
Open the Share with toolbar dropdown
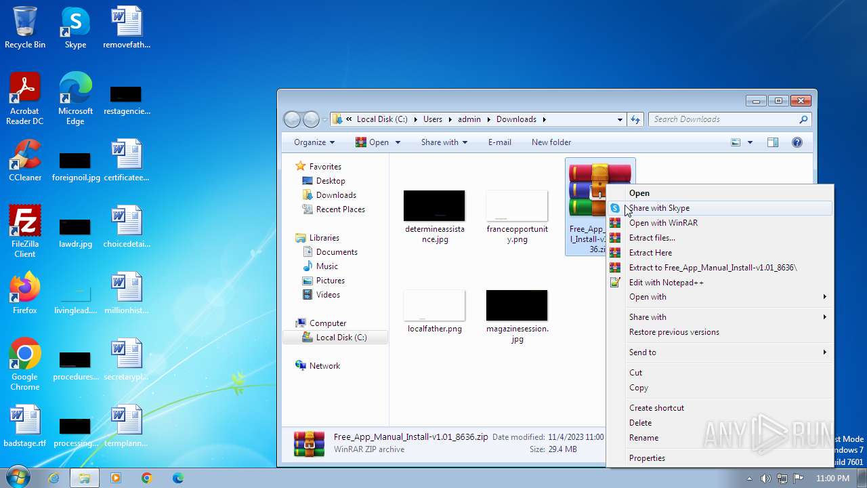point(444,142)
